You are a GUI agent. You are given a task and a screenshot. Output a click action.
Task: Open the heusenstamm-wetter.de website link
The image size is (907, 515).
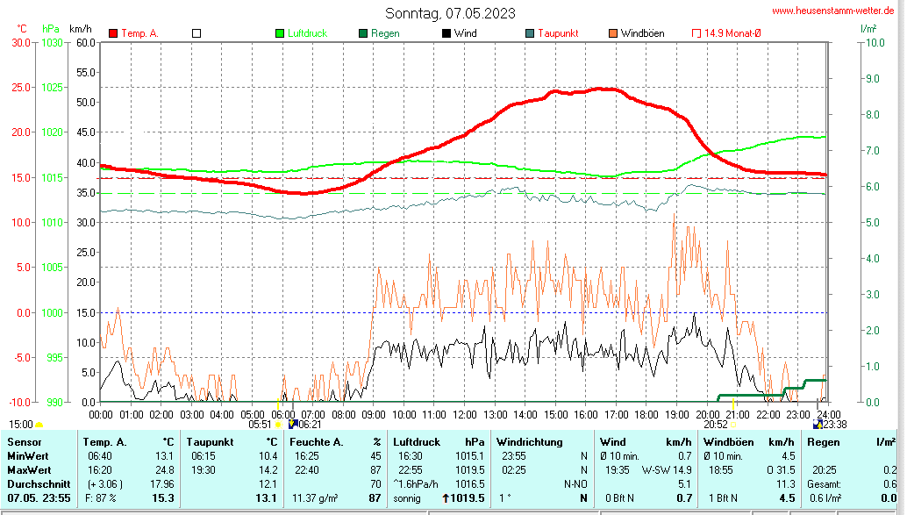(x=834, y=11)
